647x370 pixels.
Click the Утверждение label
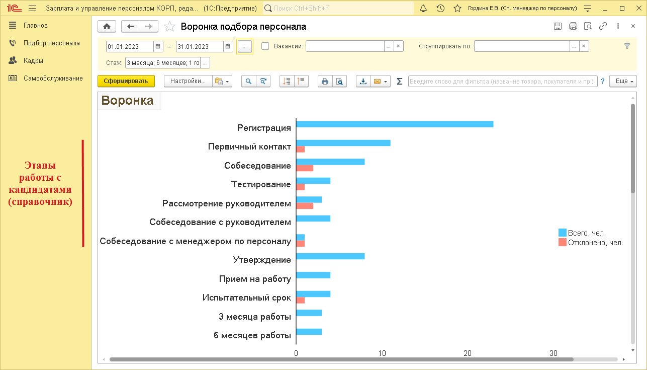pos(262,260)
